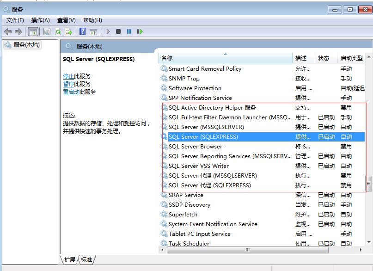Select the SRAP Service row
The width and height of the screenshot is (373, 271).
click(x=262, y=195)
